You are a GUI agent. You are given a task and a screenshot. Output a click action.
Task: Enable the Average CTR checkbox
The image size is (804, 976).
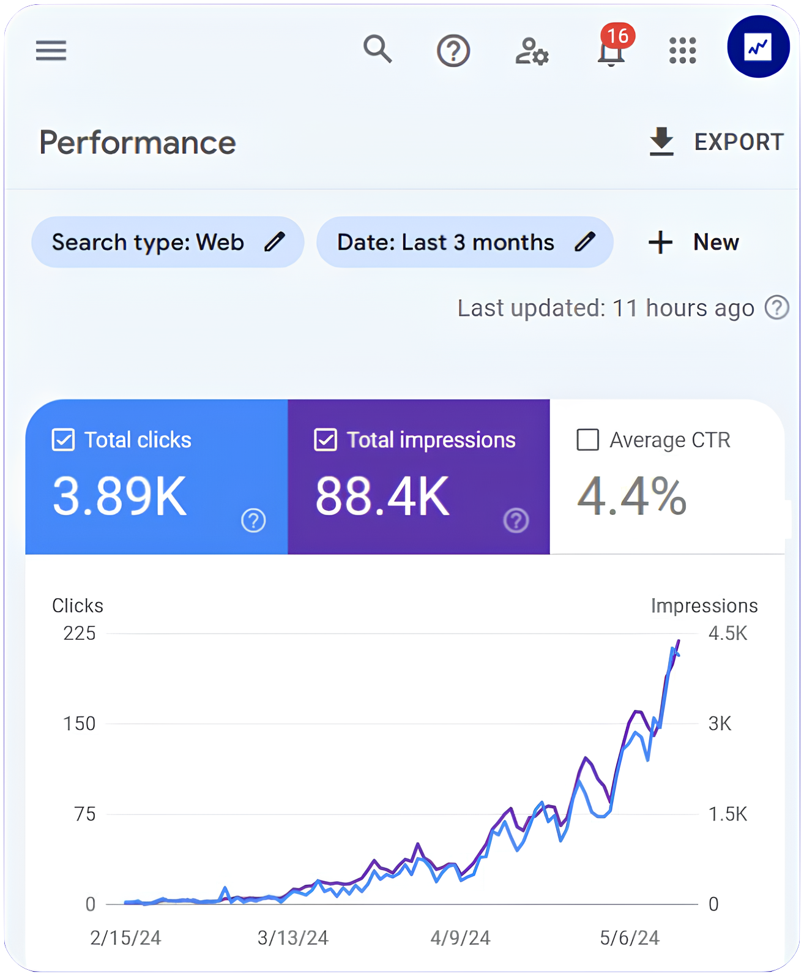(588, 440)
